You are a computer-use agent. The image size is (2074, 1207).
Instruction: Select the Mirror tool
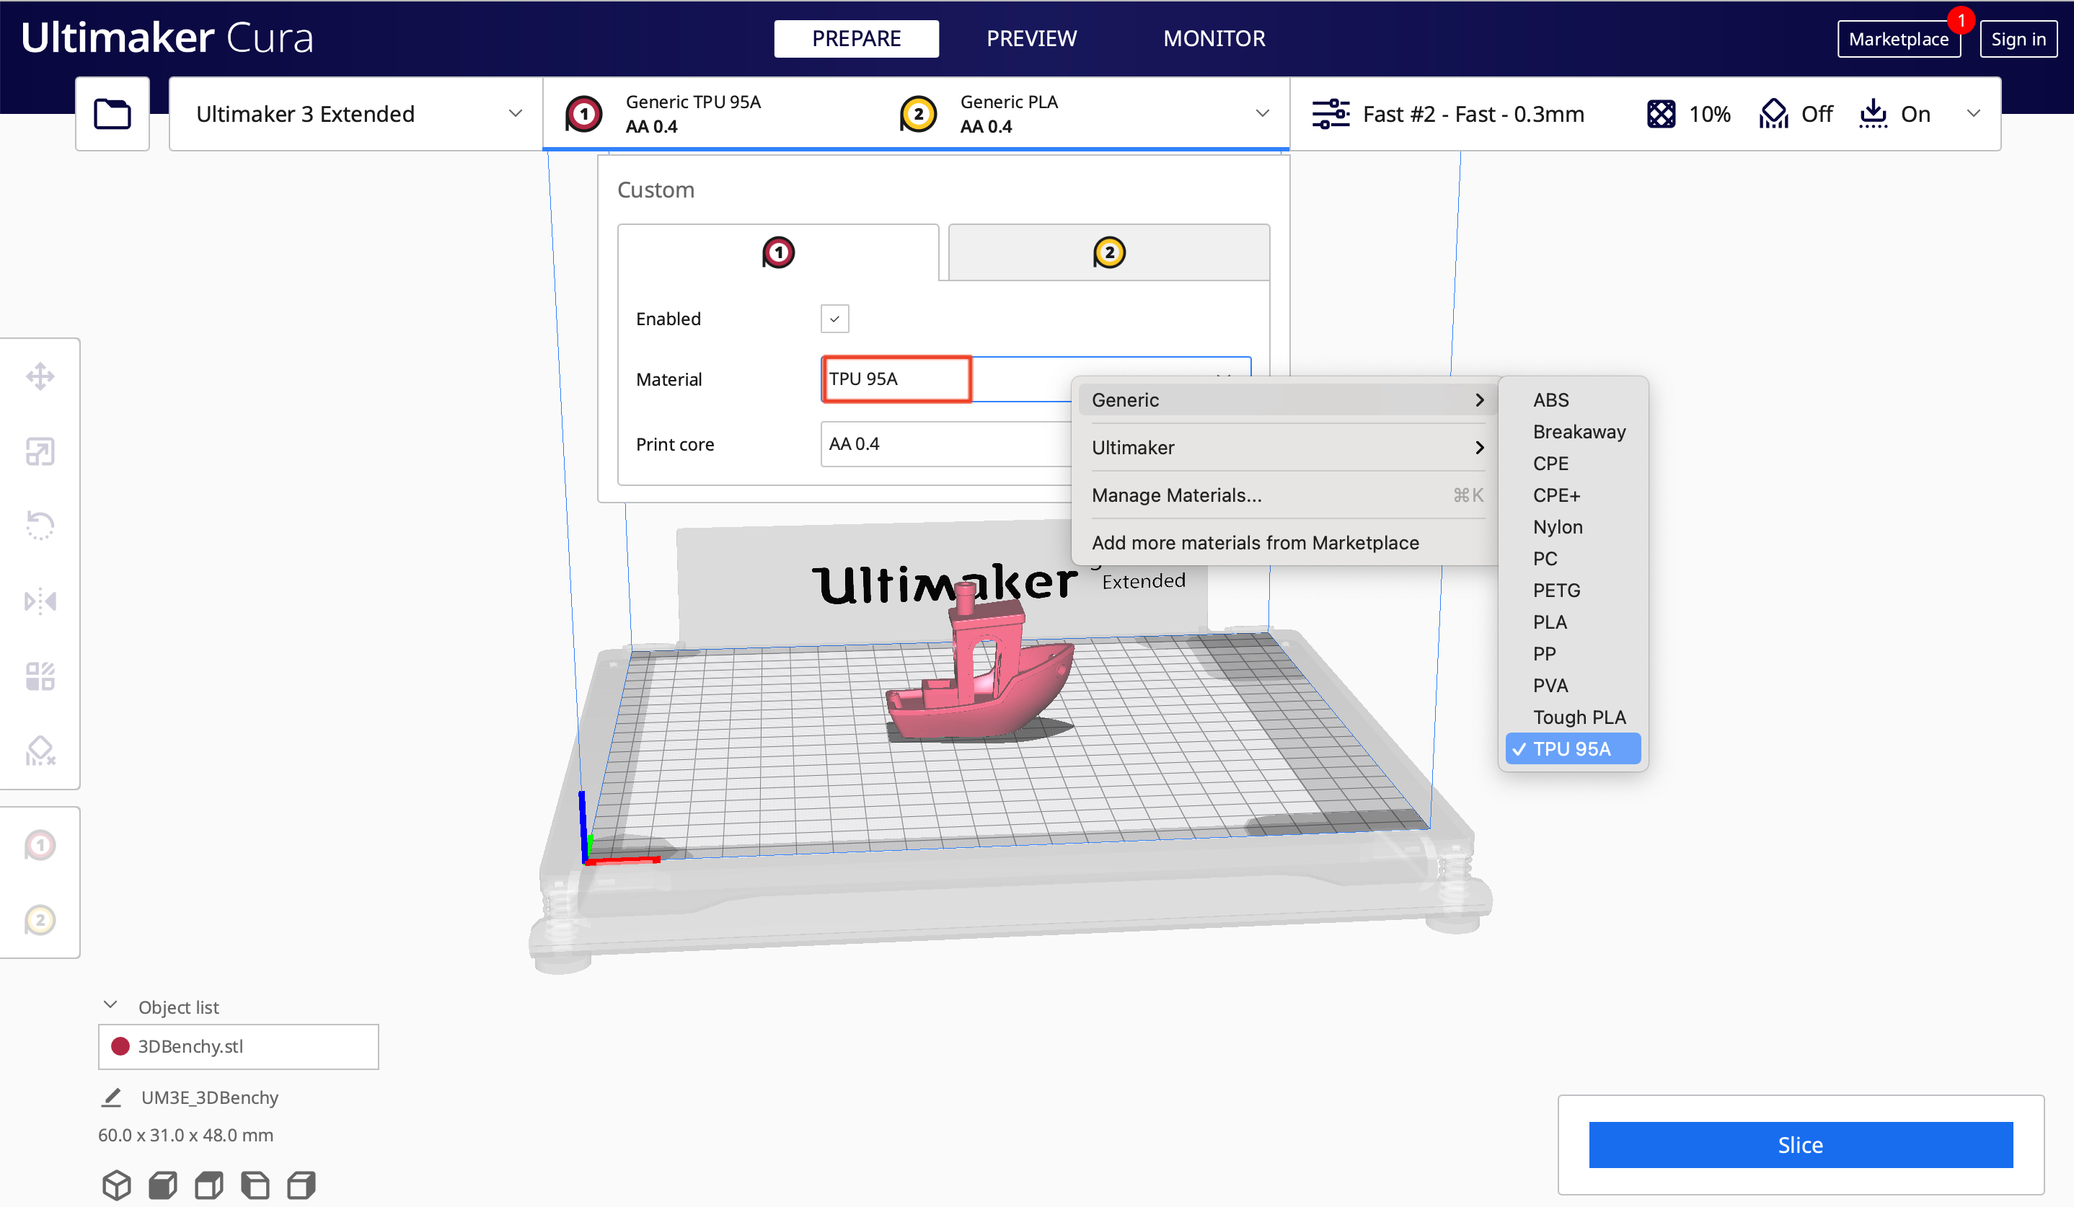pos(40,601)
